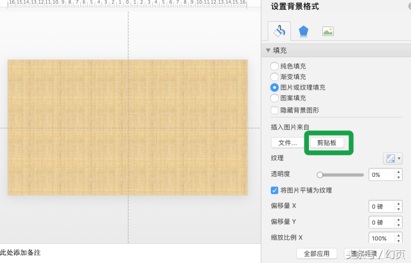The height and width of the screenshot is (263, 411).
Task: Click the transparency percentage field
Action: tap(382, 175)
